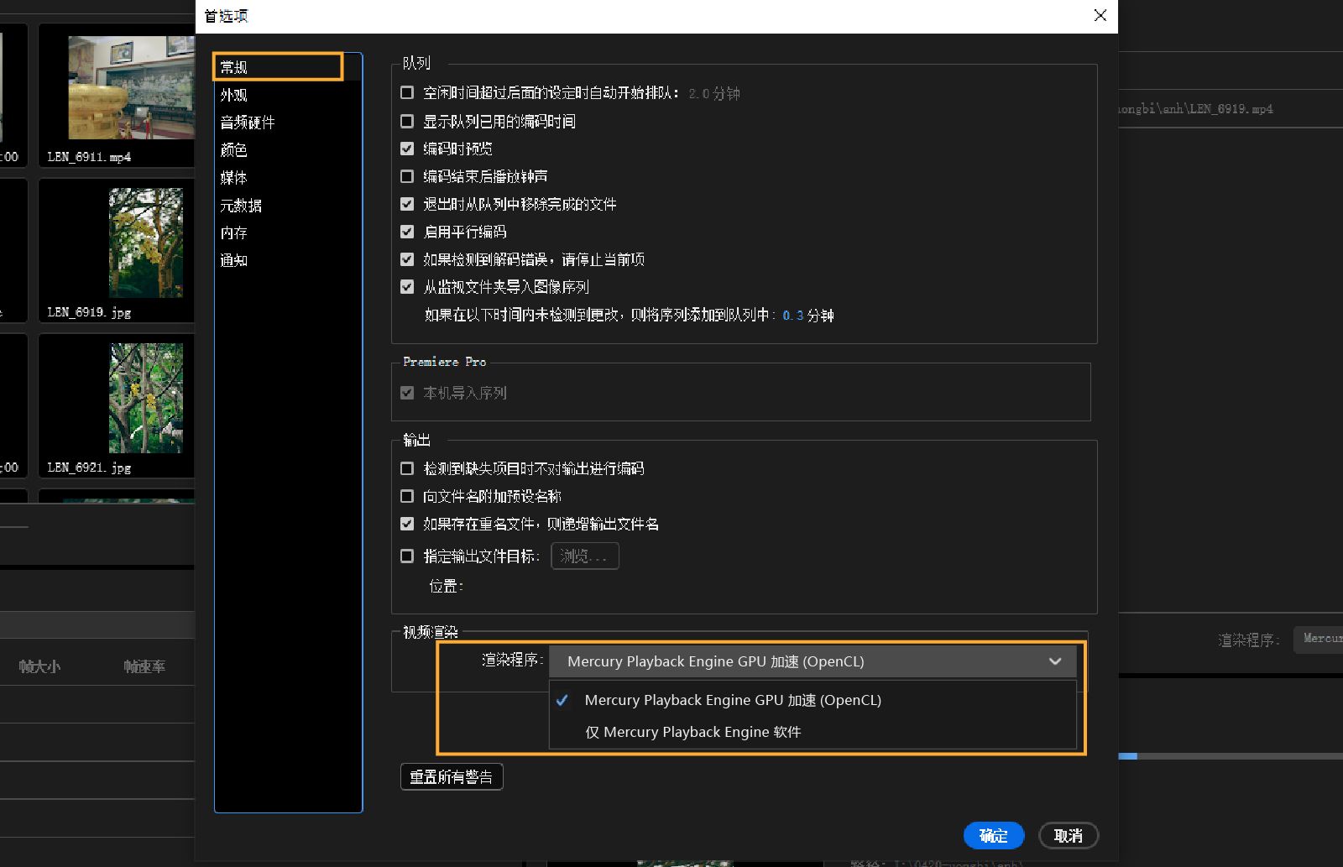Image resolution: width=1343 pixels, height=867 pixels.
Task: Disable the 编码时预览 option
Action: click(407, 149)
